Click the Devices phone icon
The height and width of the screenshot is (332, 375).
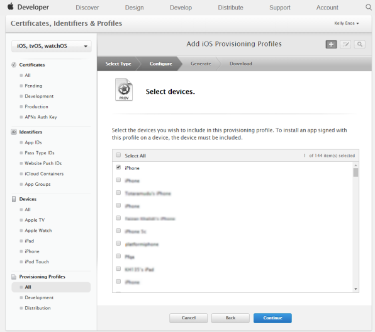[14, 199]
